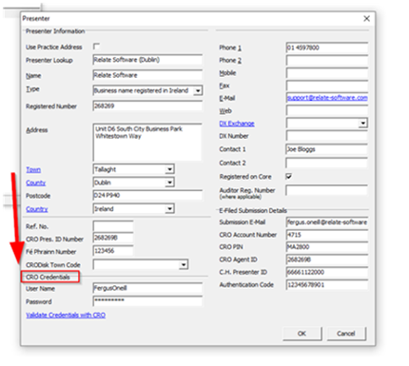Close the Presenter dialog window
Viewport: 409px width, 366px height.
[366, 19]
